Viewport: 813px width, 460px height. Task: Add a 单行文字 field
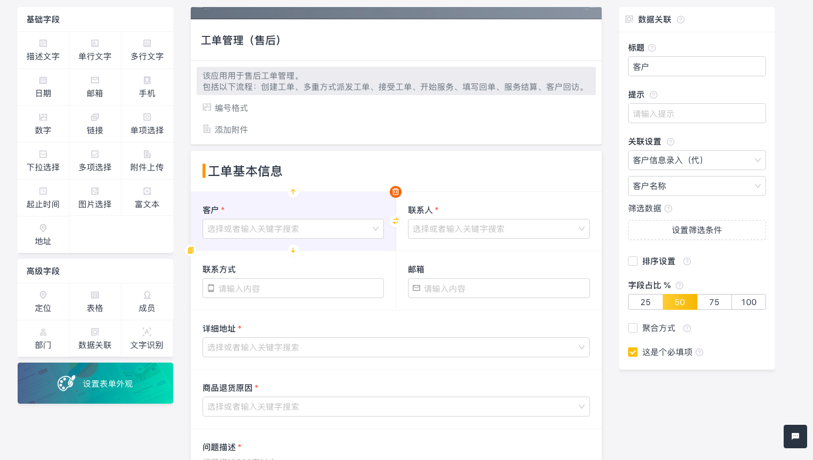[95, 50]
